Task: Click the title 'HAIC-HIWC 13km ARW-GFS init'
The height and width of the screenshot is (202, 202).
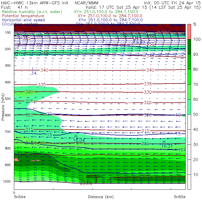Action: tap(34, 3)
